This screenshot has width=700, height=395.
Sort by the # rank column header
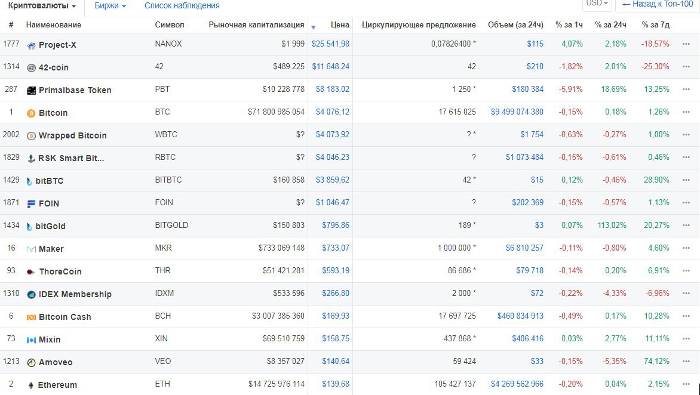click(x=11, y=25)
